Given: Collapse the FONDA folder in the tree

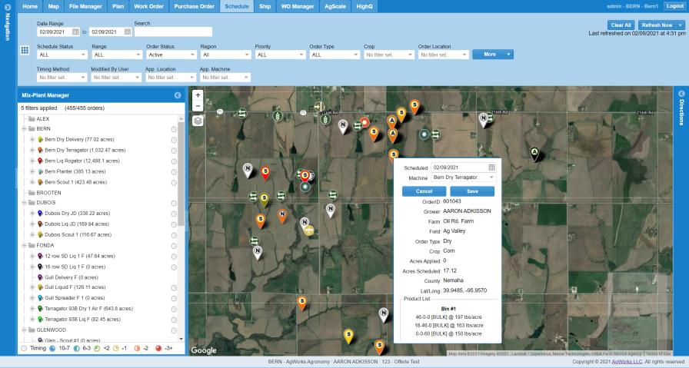Looking at the screenshot, I should coord(24,246).
